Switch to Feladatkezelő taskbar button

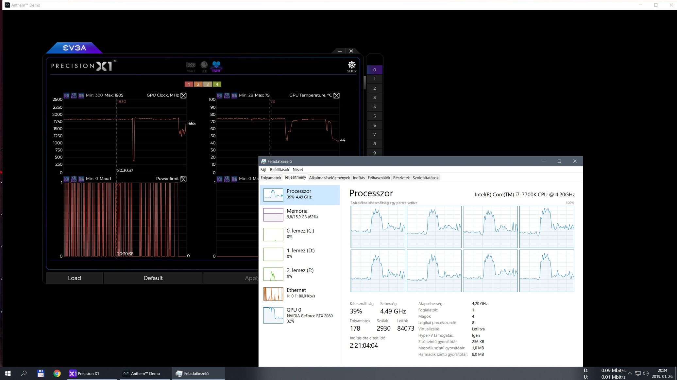pyautogui.click(x=198, y=373)
